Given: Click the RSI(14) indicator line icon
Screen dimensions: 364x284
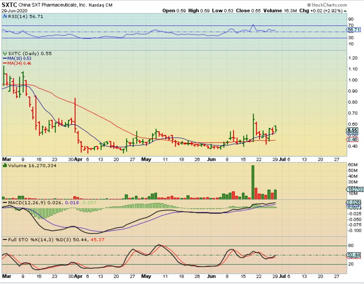Looking at the screenshot, I should tap(4, 17).
